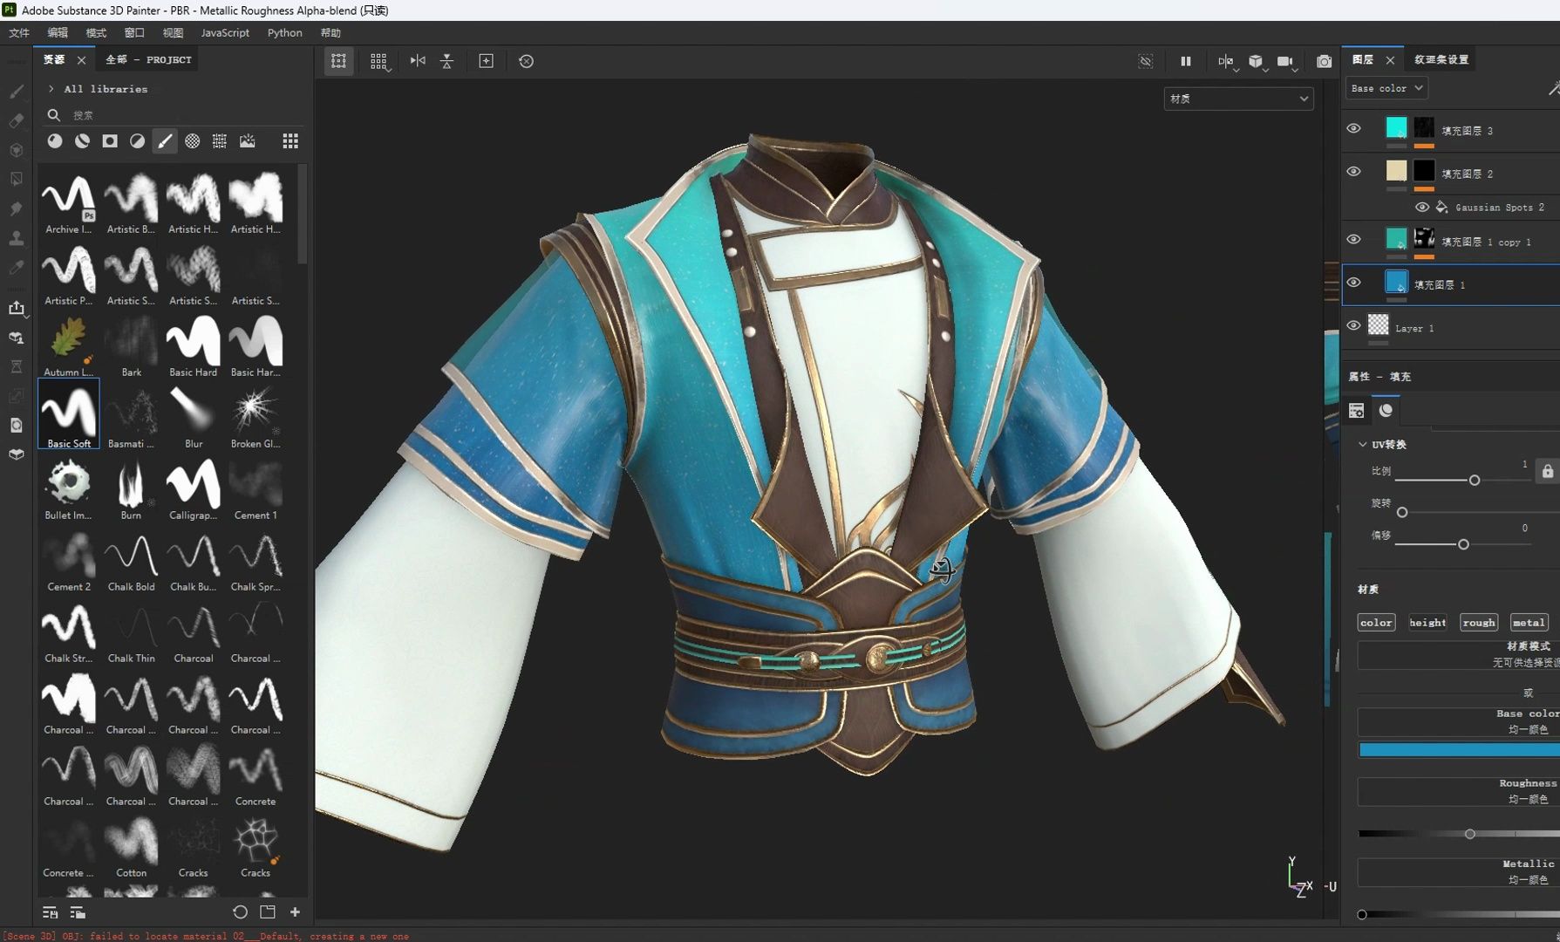Filter assets by smart masks icon
The image size is (1560, 942).
tap(110, 140)
